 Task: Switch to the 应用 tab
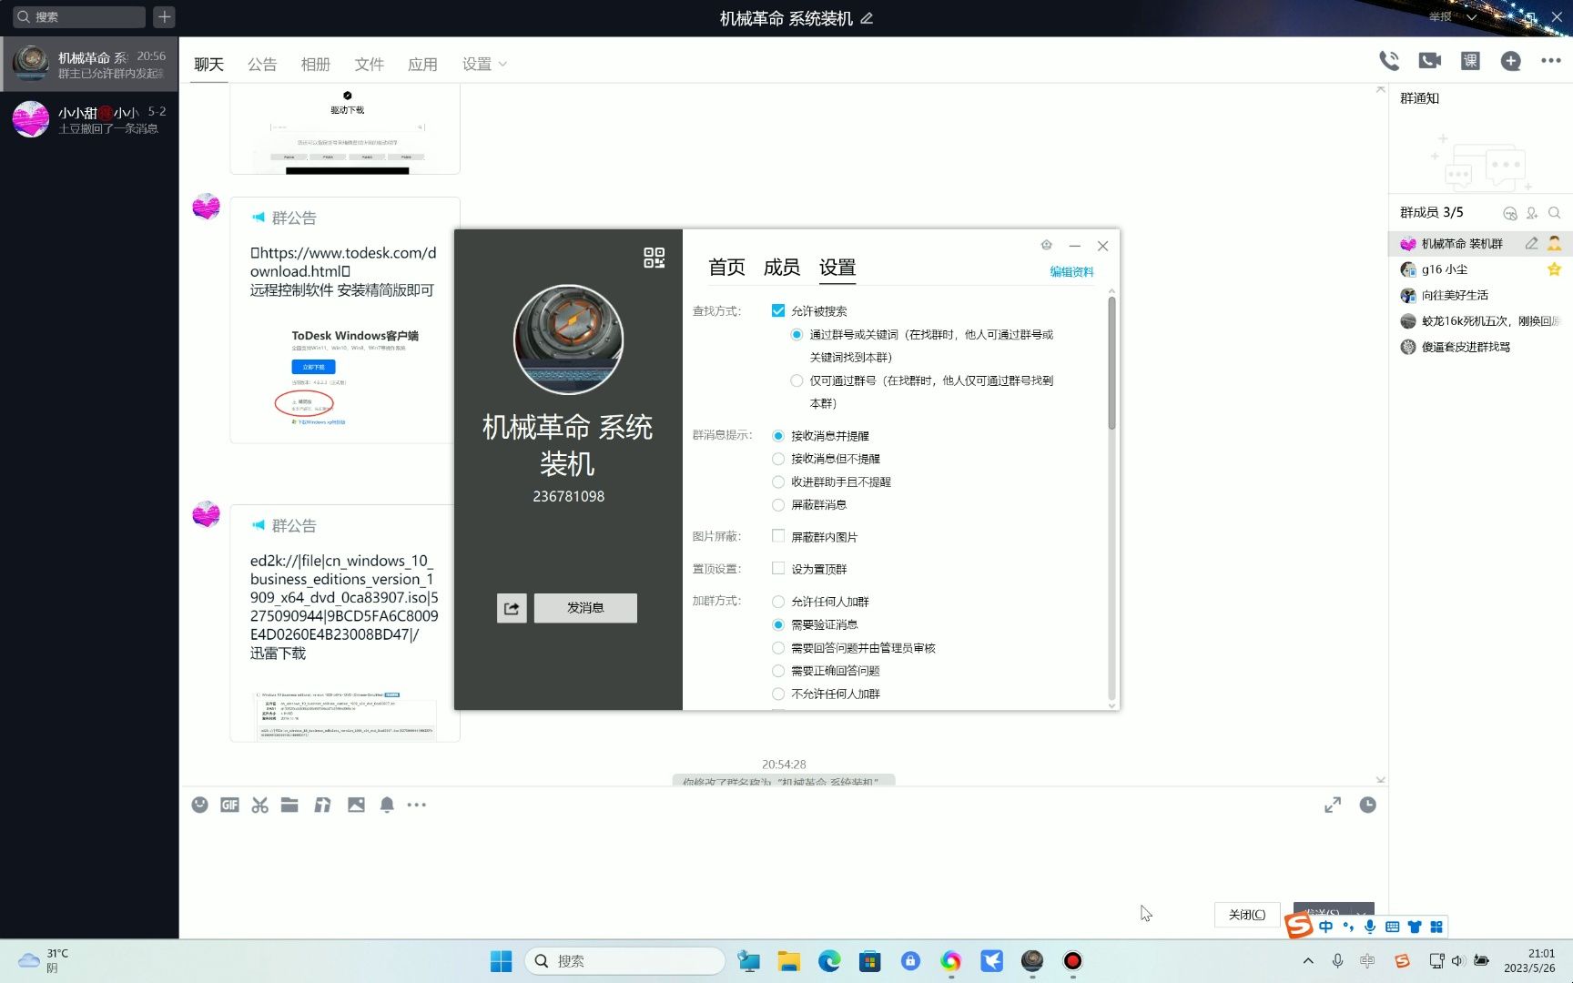(x=422, y=64)
